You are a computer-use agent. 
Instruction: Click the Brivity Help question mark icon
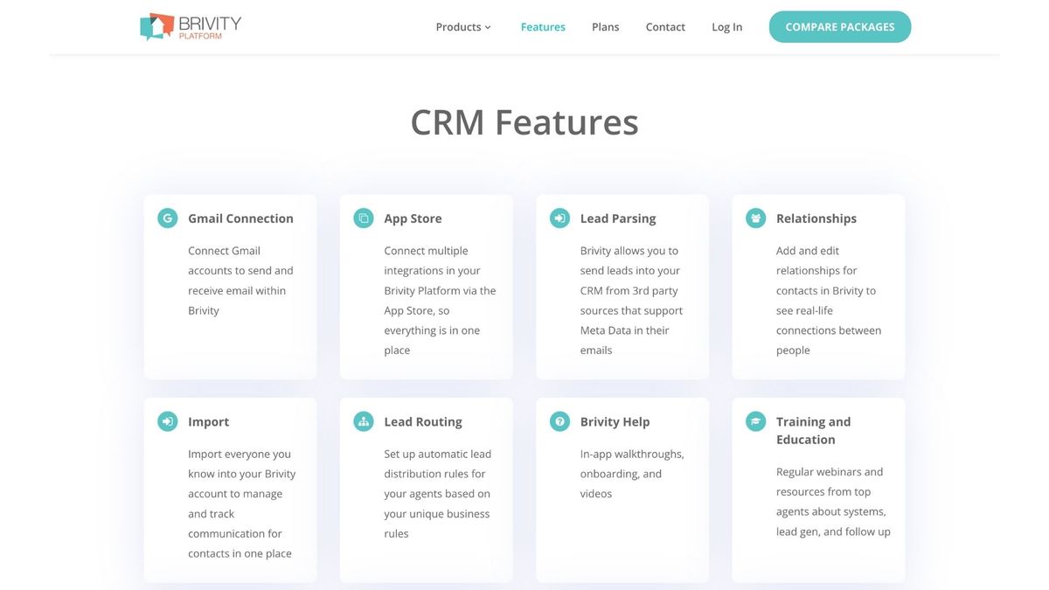559,420
